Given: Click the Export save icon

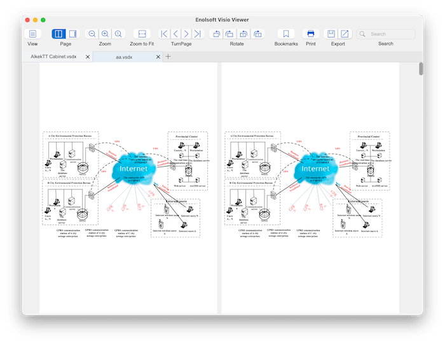Looking at the screenshot, I should click(x=331, y=34).
